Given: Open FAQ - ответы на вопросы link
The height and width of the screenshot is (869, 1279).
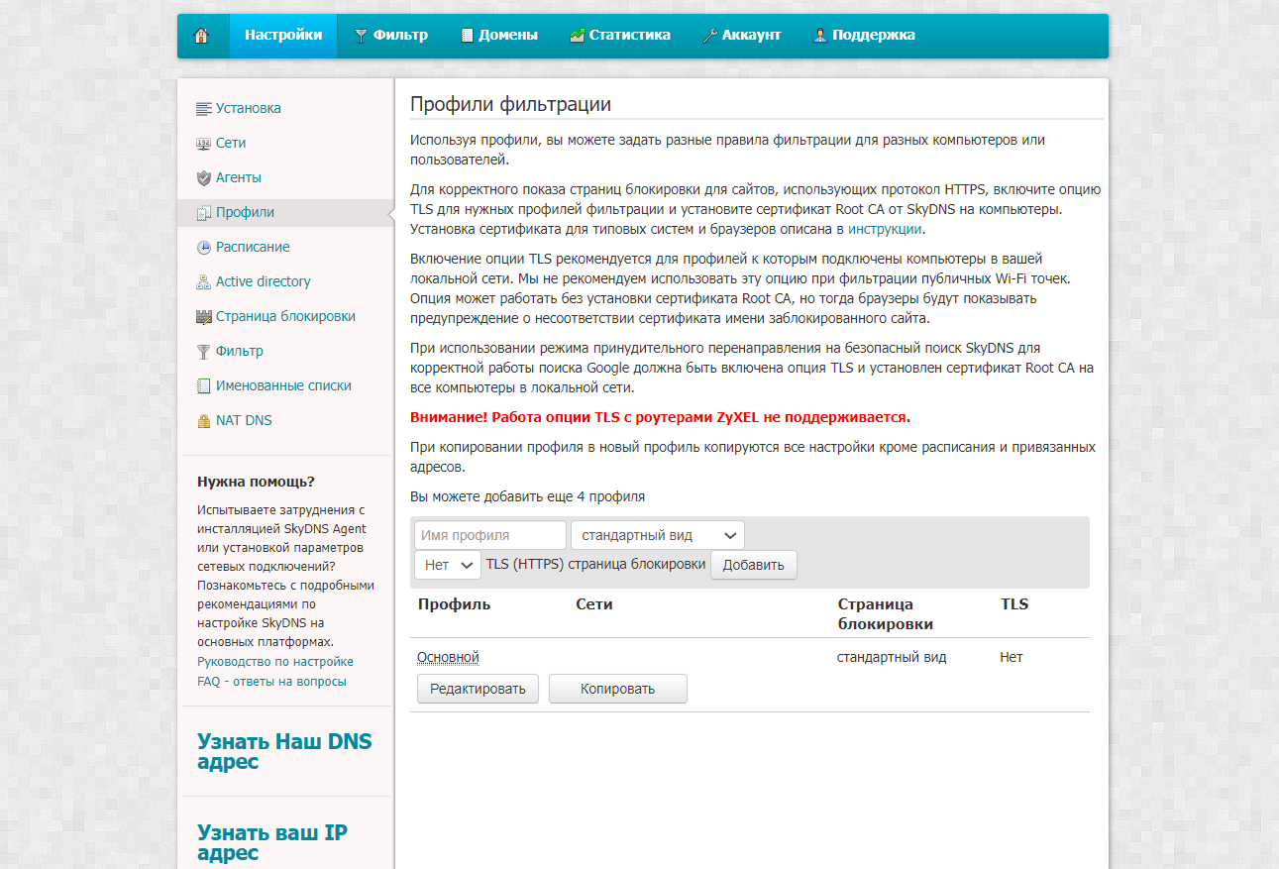Looking at the screenshot, I should (x=272, y=682).
